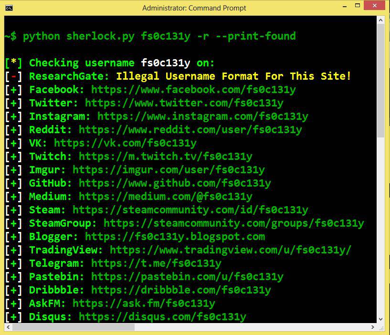The image size is (390, 335).
Task: Click the horizontal scrollbar left arrow
Action: click(8, 327)
